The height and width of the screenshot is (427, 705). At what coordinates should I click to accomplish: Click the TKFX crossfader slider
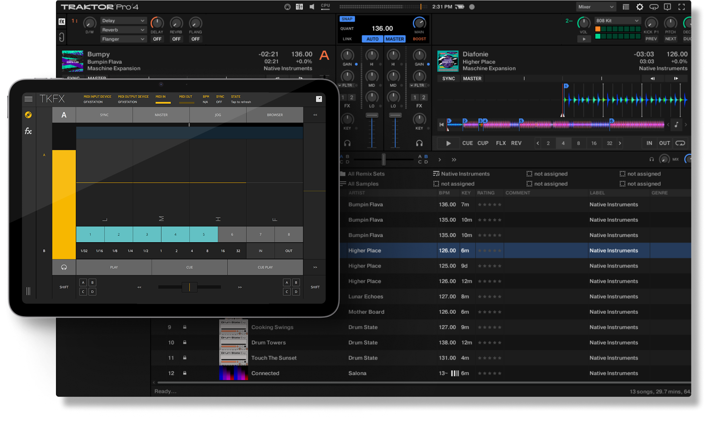coord(190,287)
